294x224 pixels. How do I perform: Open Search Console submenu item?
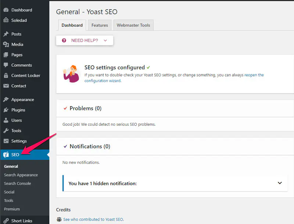coord(17,183)
